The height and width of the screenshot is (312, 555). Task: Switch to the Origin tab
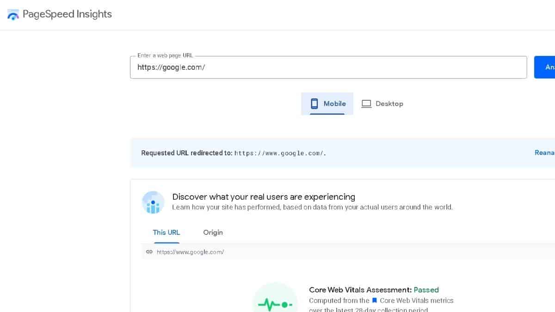(213, 232)
